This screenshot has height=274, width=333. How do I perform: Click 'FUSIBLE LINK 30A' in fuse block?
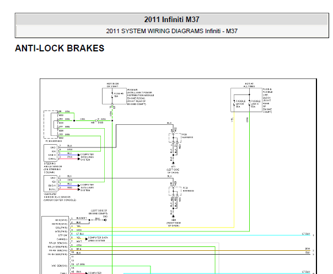pos(240,104)
